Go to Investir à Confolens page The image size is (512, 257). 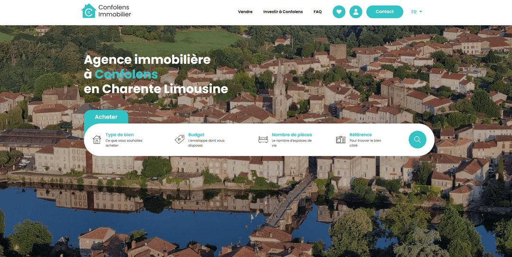[x=283, y=12]
